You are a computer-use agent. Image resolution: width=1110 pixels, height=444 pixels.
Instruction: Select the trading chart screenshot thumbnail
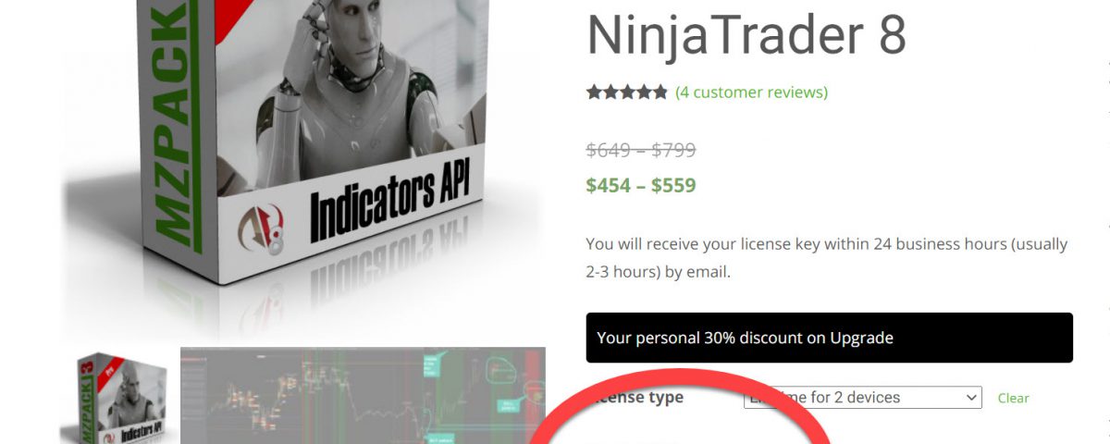click(x=363, y=396)
